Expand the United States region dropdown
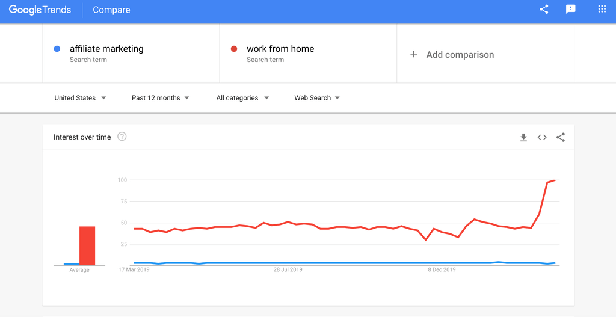This screenshot has width=616, height=317. coord(80,98)
